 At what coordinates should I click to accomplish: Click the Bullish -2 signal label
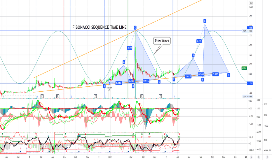pos(109,89)
